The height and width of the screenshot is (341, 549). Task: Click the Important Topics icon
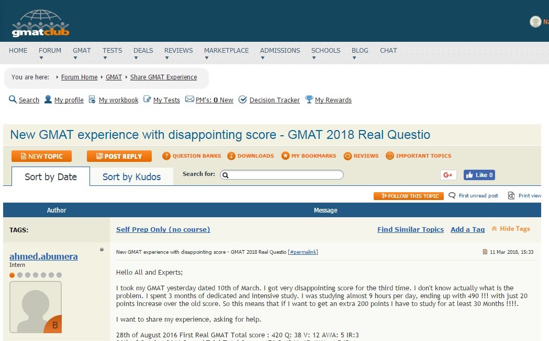tap(390, 156)
